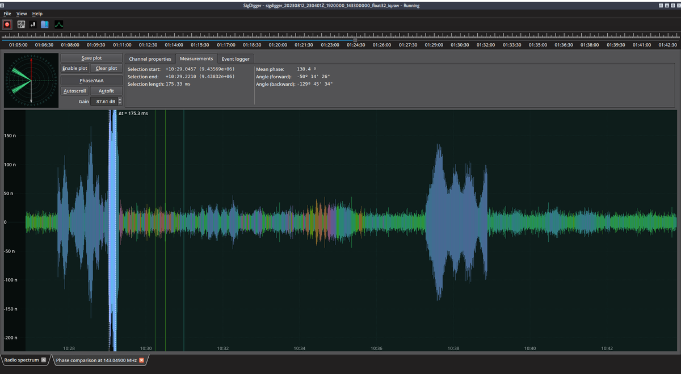Click the 10:42 time axis label

click(x=607, y=348)
